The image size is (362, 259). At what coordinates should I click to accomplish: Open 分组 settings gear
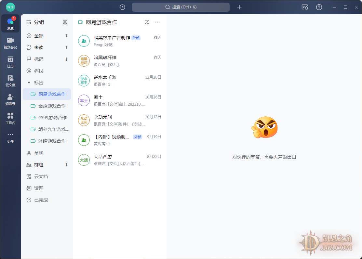[65, 22]
